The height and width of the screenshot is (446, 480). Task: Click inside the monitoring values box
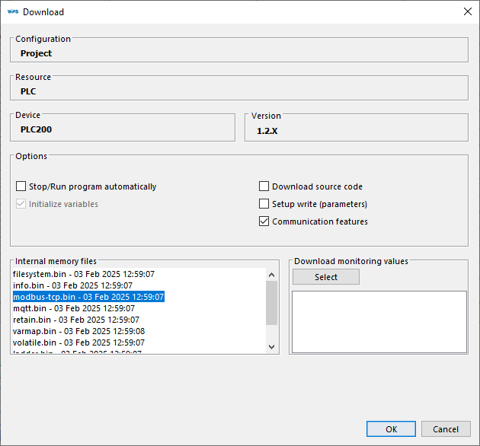tap(379, 321)
